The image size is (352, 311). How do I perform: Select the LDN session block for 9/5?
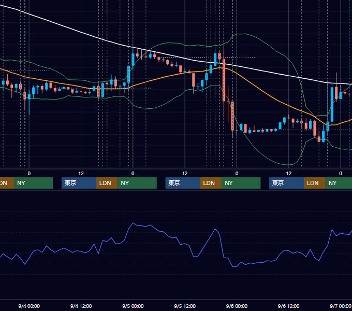pyautogui.click(x=211, y=183)
